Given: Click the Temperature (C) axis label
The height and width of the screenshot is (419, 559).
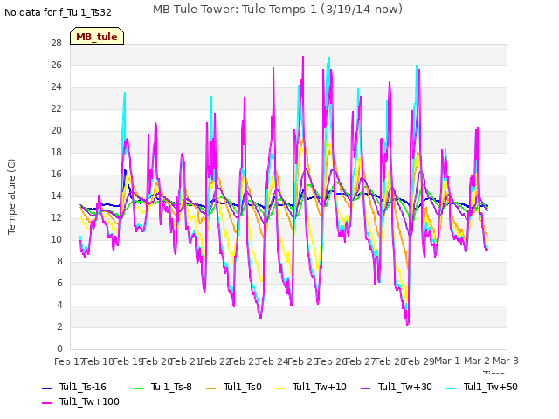Looking at the screenshot, I should click(11, 196).
